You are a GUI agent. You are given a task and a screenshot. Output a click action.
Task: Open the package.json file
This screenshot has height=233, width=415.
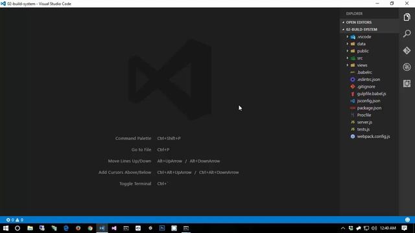tap(369, 108)
